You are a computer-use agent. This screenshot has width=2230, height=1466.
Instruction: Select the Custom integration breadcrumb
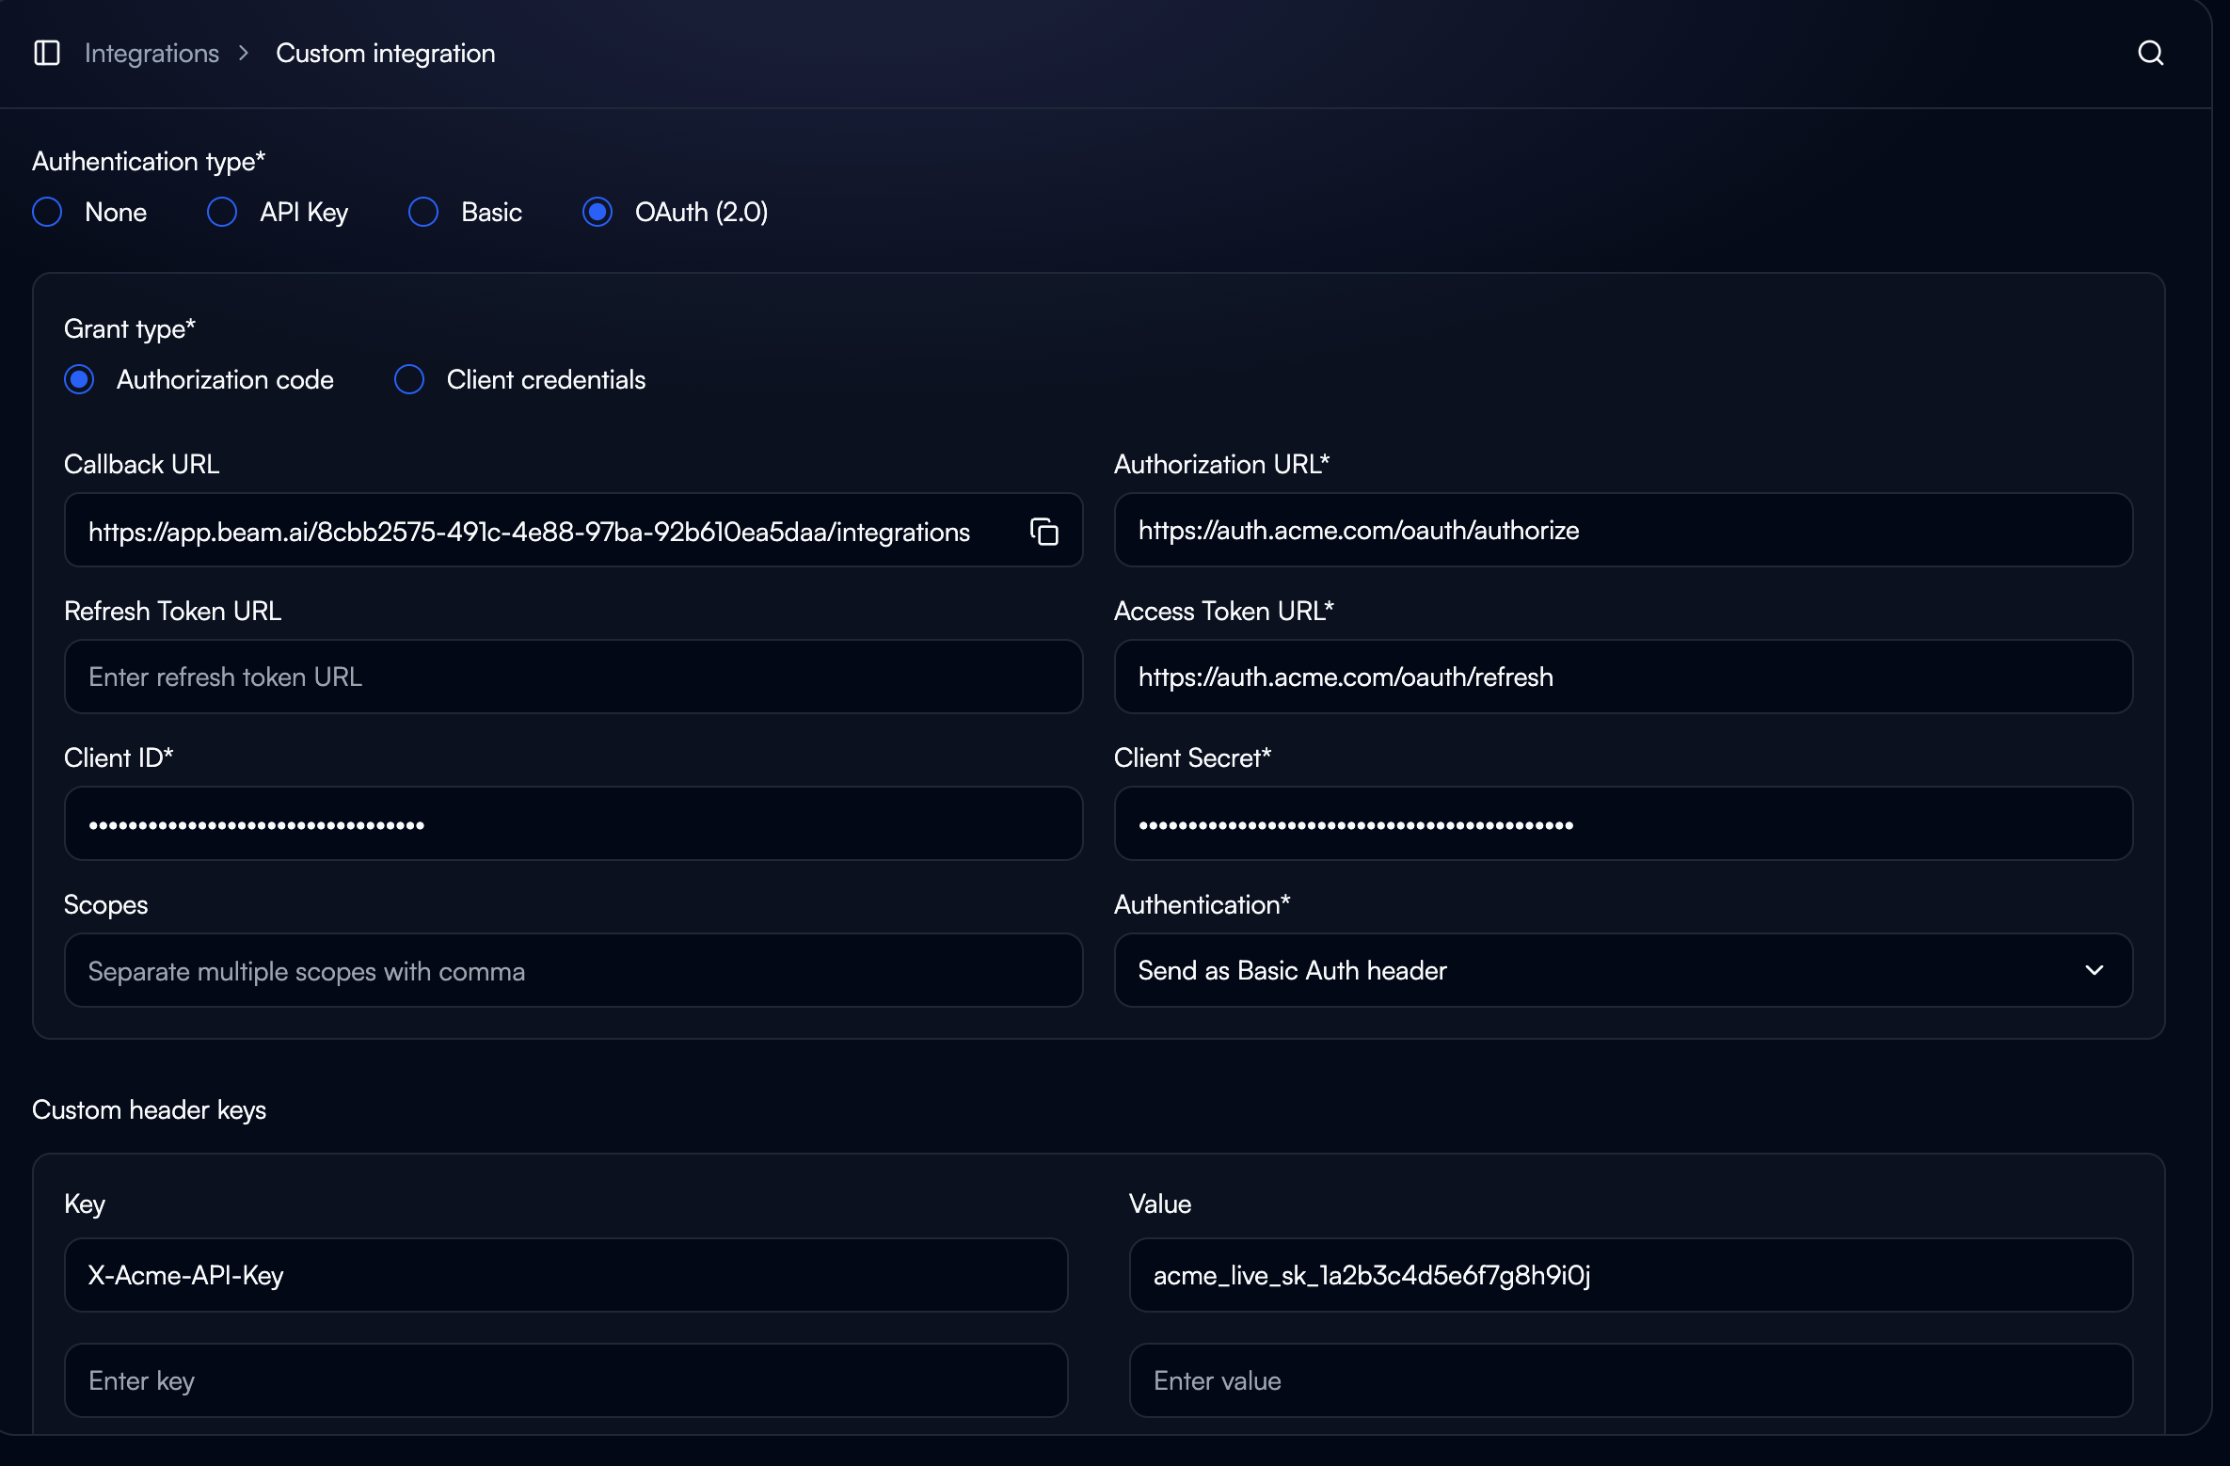click(385, 53)
